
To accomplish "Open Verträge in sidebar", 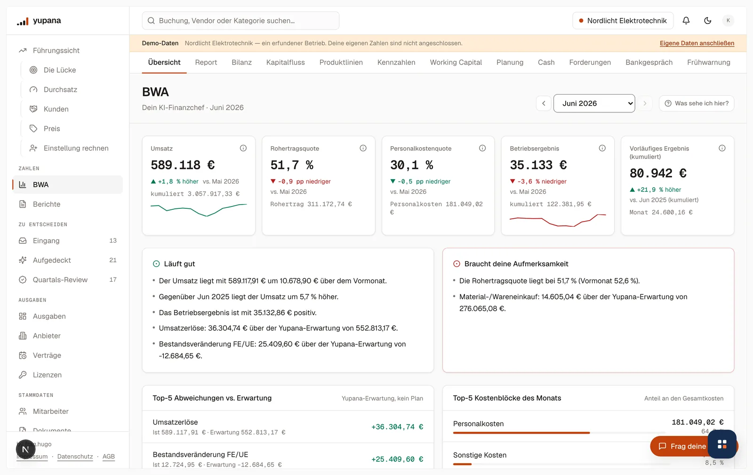I will tap(67, 356).
